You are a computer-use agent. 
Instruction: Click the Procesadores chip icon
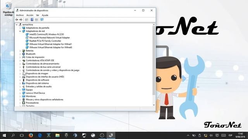pos(24,103)
